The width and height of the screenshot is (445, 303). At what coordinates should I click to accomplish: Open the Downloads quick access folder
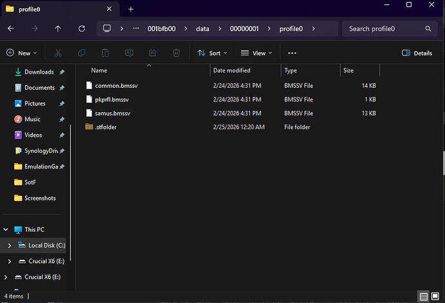[39, 72]
